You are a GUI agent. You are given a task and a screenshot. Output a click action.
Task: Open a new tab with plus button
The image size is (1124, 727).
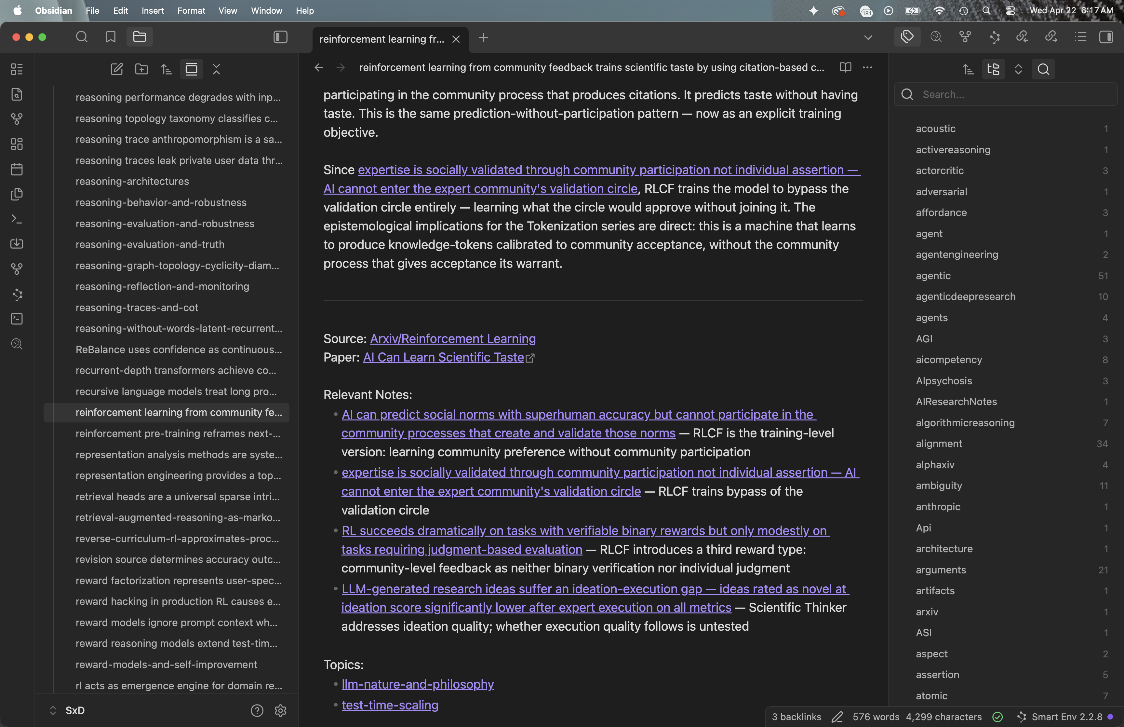pyautogui.click(x=483, y=38)
